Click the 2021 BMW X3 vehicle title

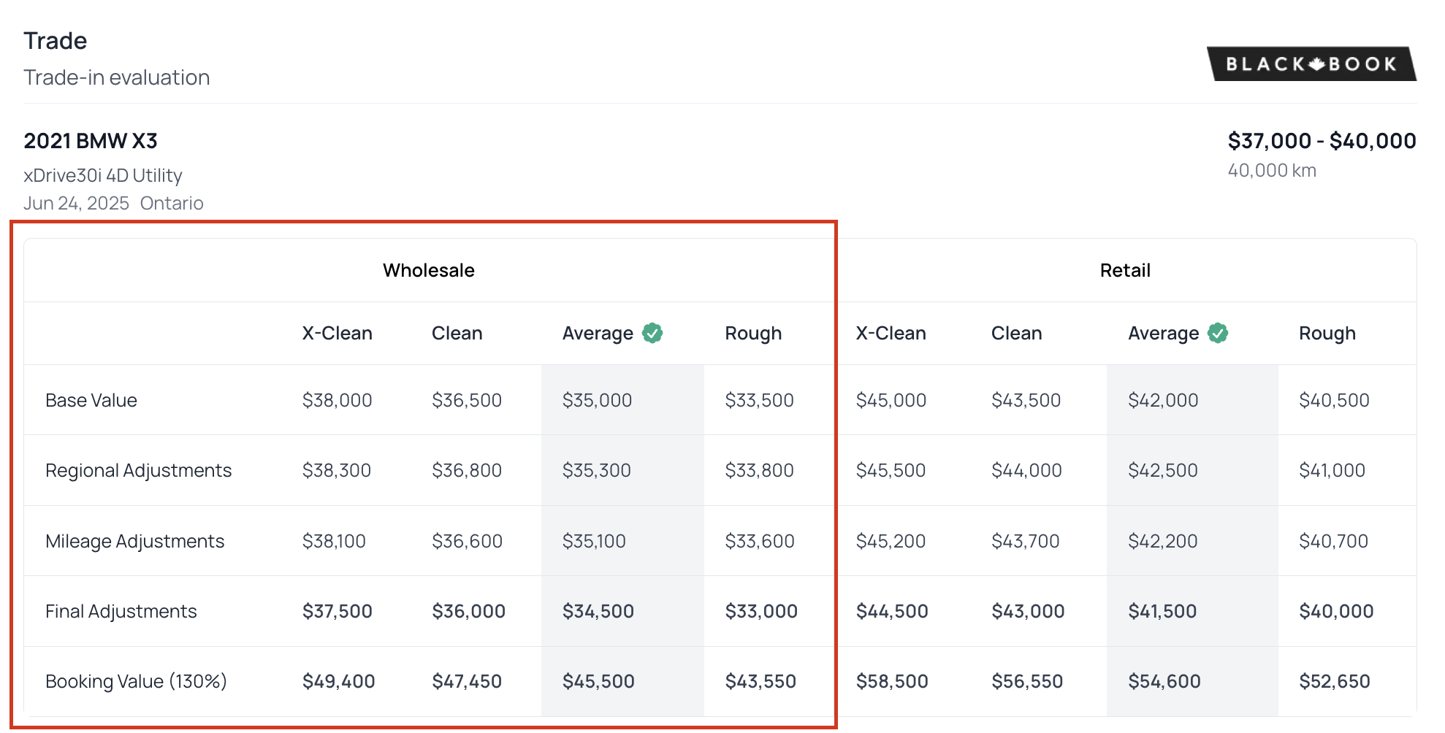(x=91, y=140)
